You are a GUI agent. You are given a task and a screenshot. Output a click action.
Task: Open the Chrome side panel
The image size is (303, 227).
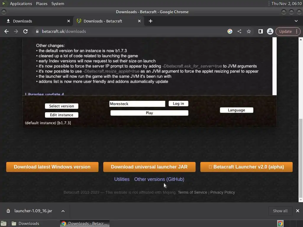(260, 31)
